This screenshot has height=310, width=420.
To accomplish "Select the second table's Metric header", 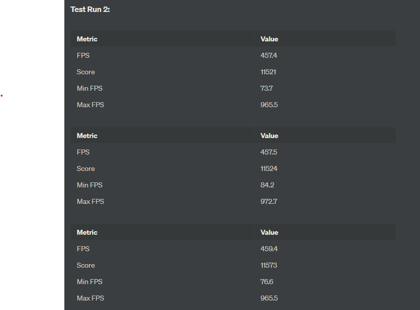I will (x=87, y=136).
